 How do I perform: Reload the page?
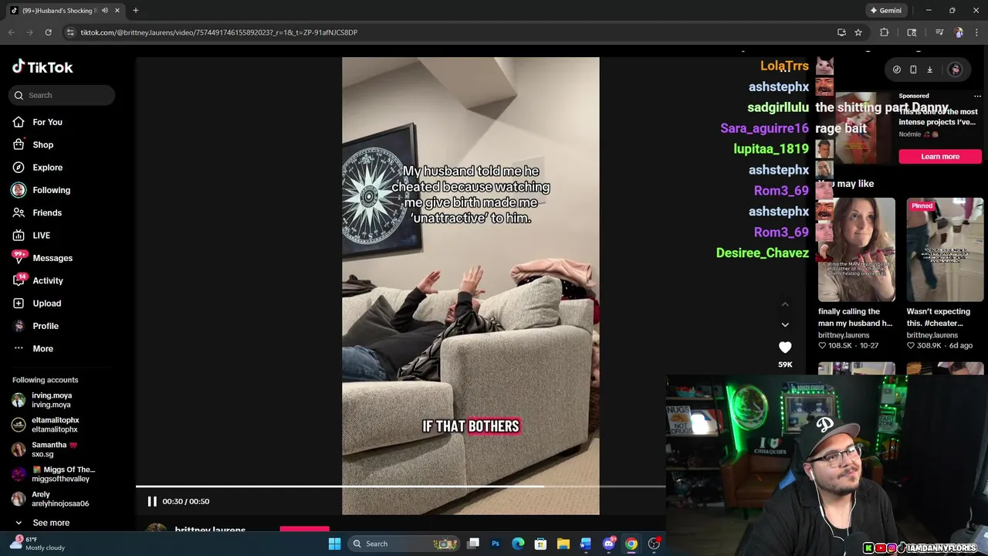[x=48, y=32]
